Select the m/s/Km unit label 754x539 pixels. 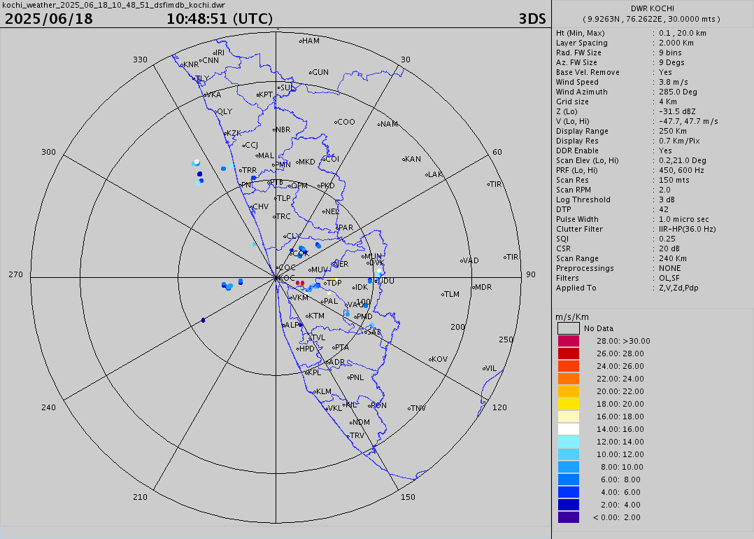pyautogui.click(x=572, y=316)
